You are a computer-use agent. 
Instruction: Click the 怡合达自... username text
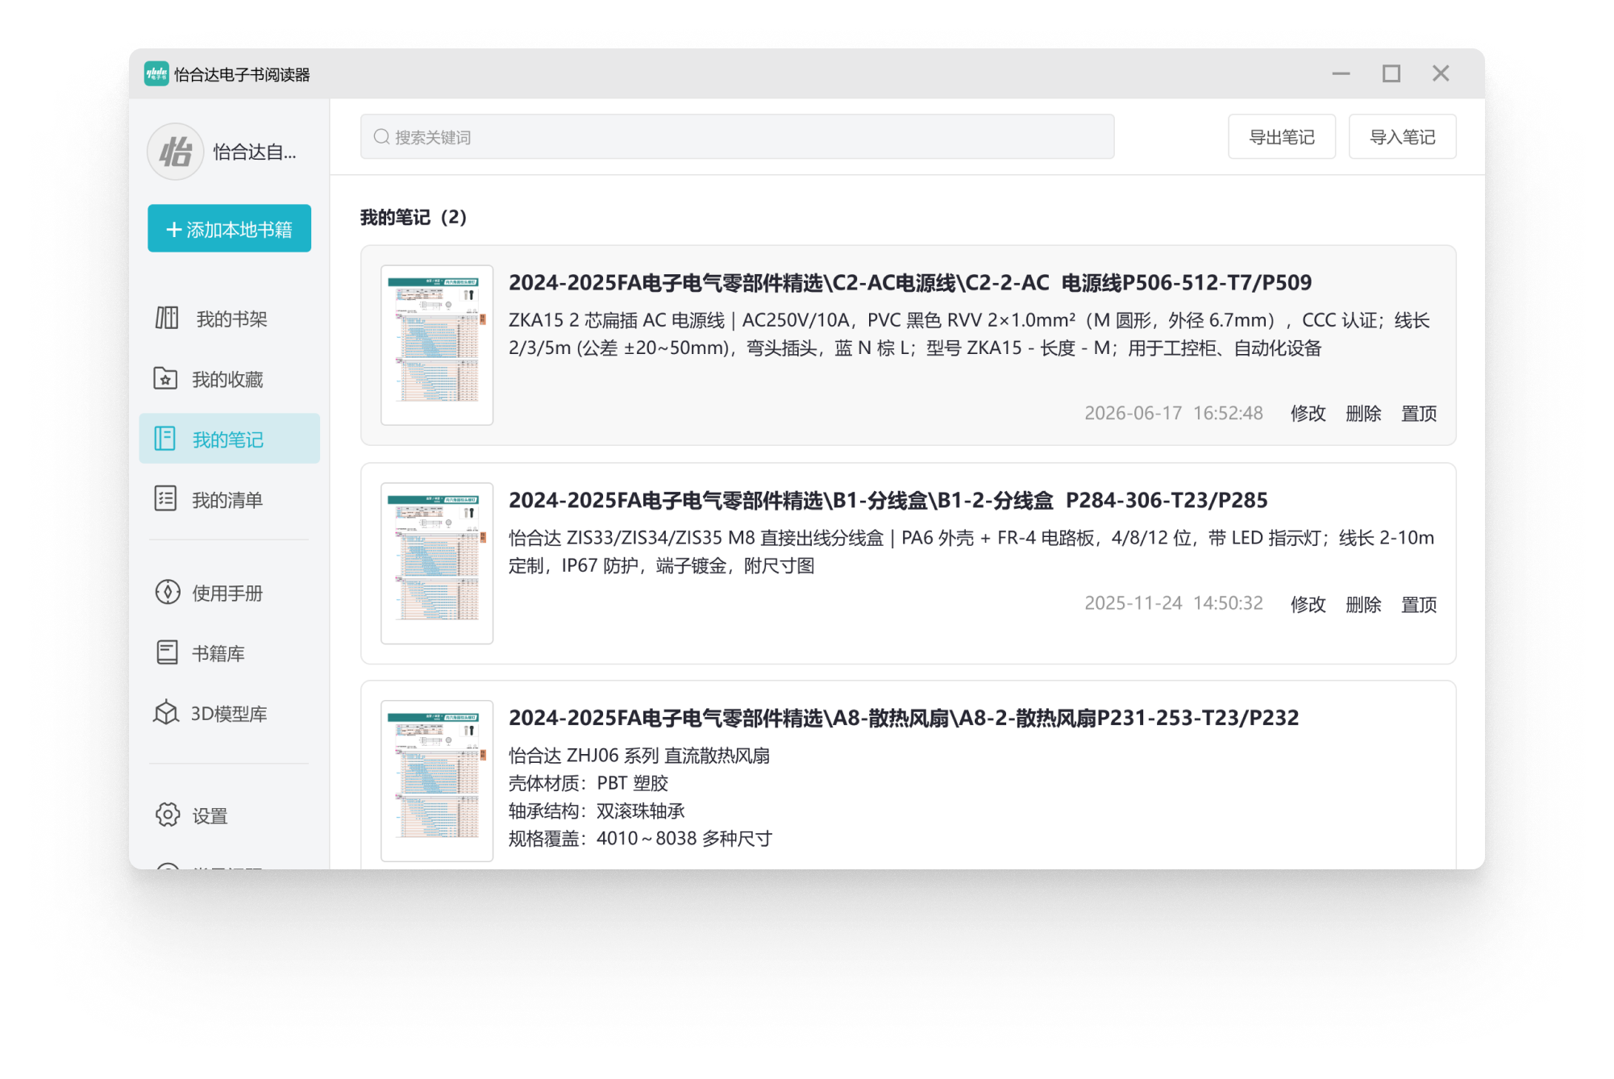click(255, 152)
